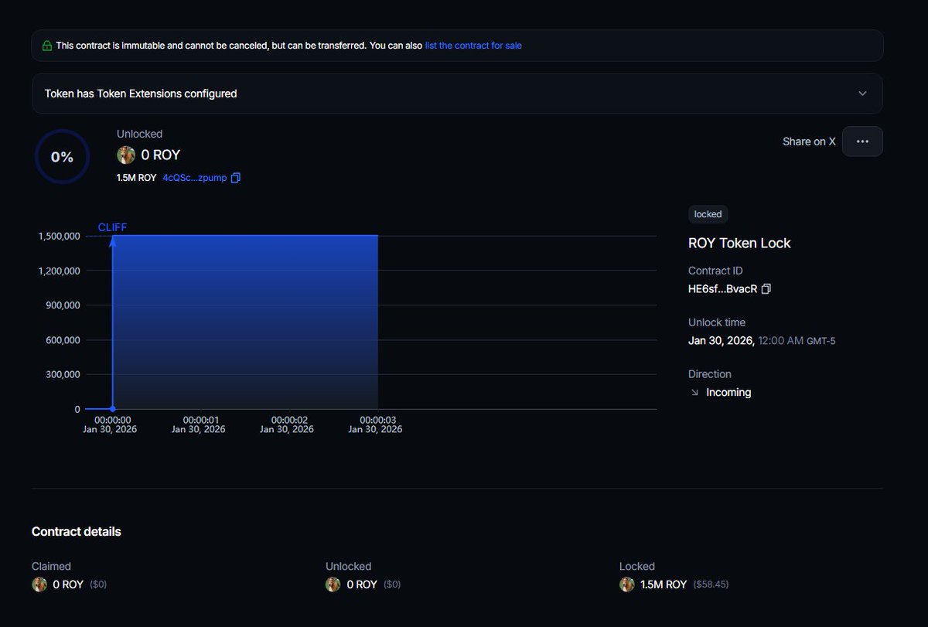Select the CLIFF marker above the chart

pos(112,227)
